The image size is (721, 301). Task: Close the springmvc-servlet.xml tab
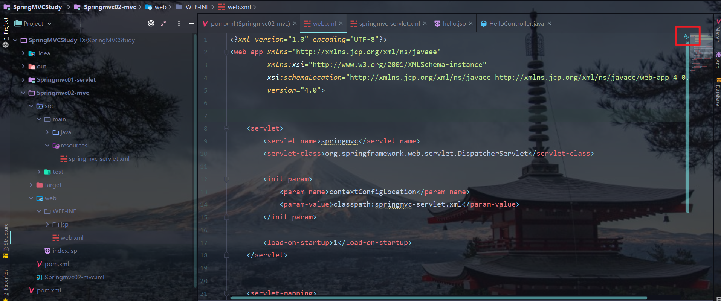(425, 23)
